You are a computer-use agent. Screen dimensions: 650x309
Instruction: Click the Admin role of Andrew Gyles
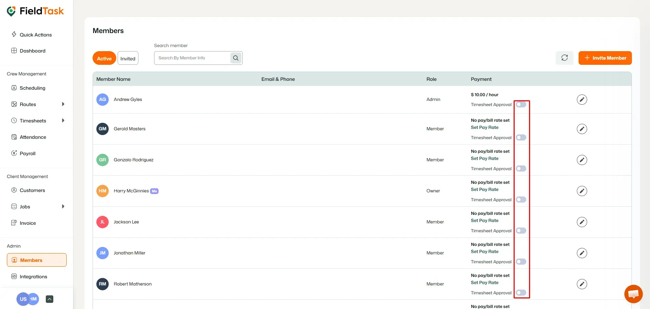point(433,100)
